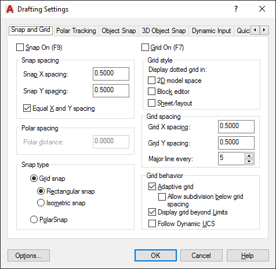
Task: Click the 'Snap type' group label
Action: pos(35,165)
